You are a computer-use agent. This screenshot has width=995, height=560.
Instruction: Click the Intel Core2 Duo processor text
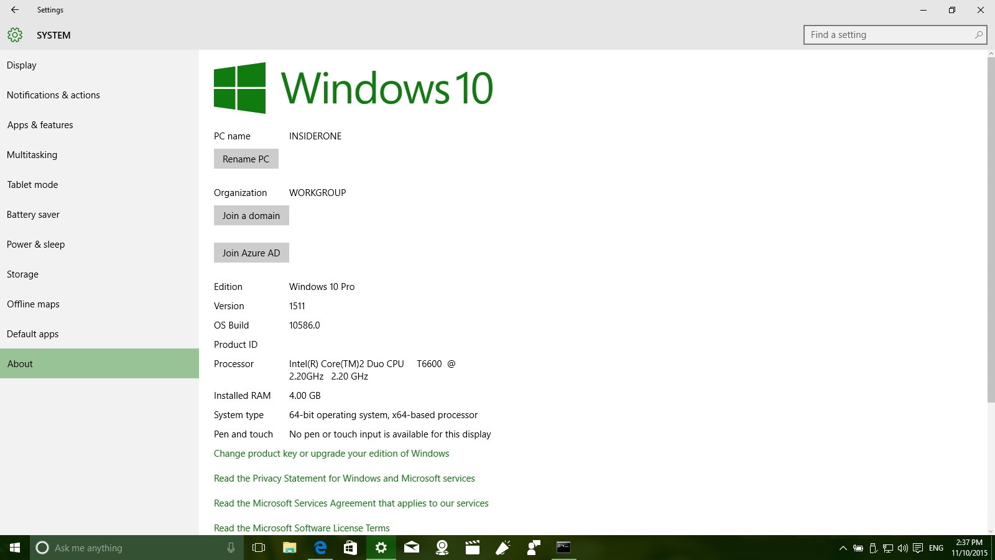[373, 370]
